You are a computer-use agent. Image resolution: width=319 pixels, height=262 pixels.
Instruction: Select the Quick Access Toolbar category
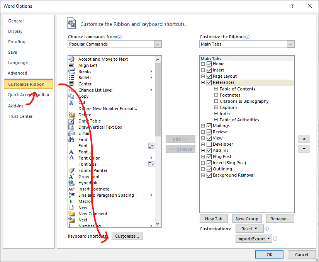pos(29,95)
